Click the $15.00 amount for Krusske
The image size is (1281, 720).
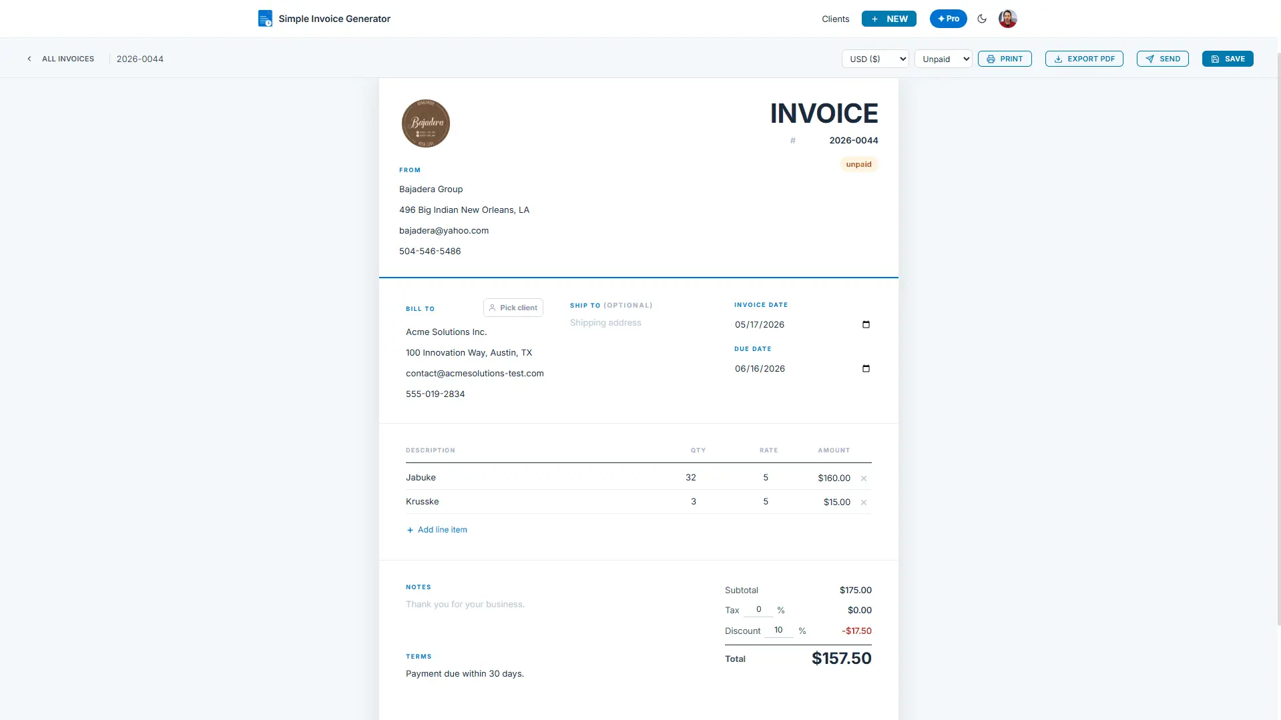click(836, 502)
